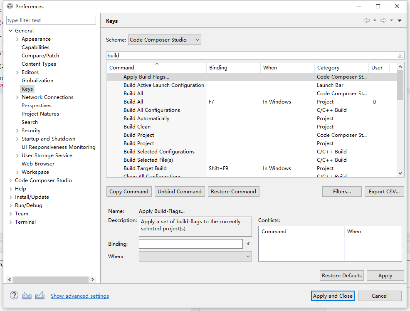Select the Keys tree item
Image resolution: width=410 pixels, height=311 pixels.
(x=27, y=89)
